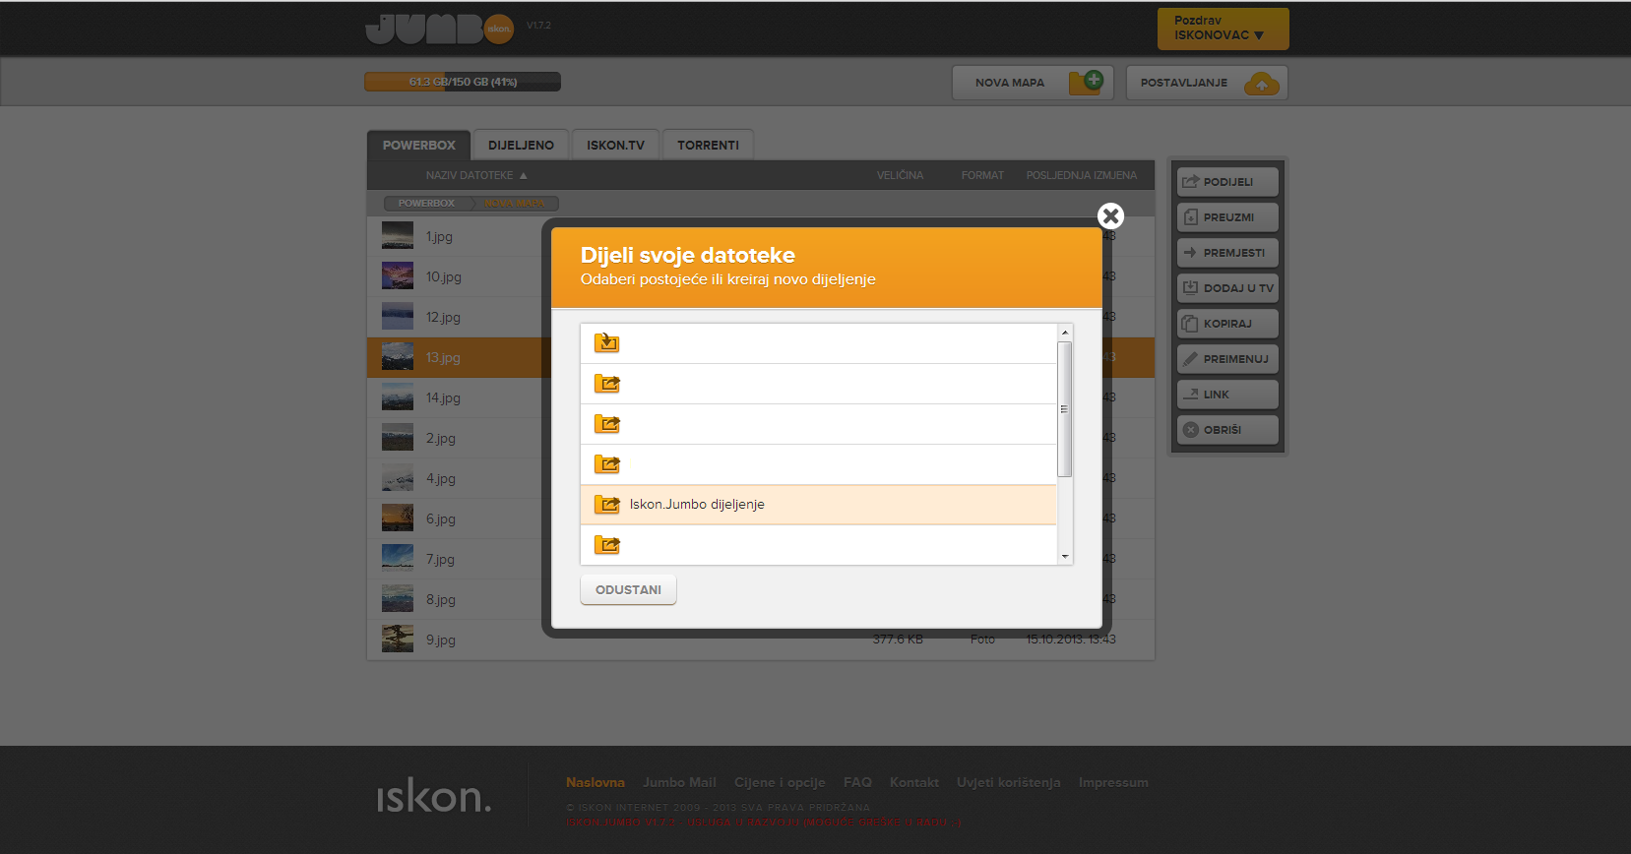Click the iskon. footer logo

[x=434, y=796]
